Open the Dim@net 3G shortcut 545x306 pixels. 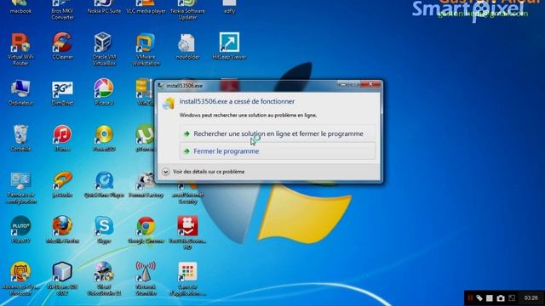[62, 93]
